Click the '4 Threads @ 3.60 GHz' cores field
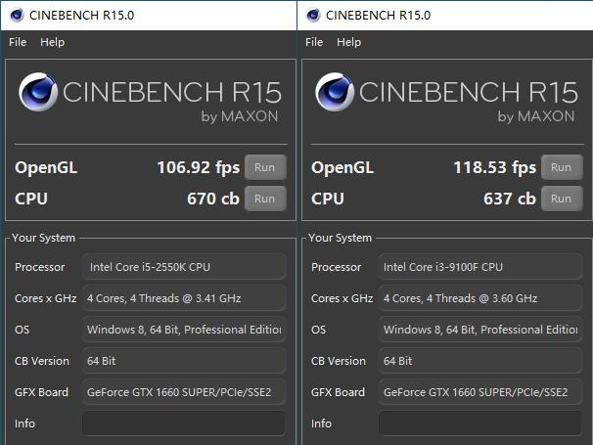 [480, 298]
